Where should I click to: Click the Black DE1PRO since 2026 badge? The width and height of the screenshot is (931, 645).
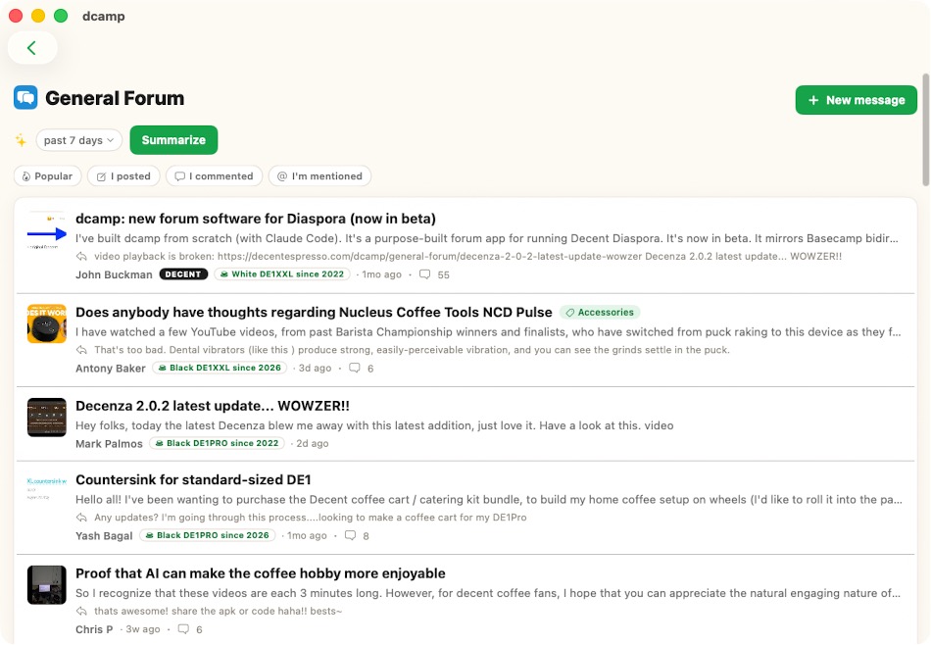click(x=207, y=536)
